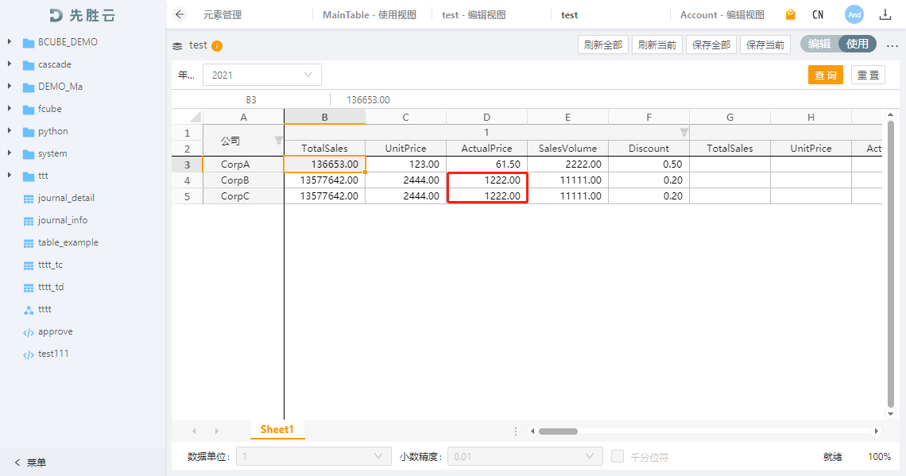906x476 pixels.
Task: Click the user avatar icon
Action: pos(854,14)
